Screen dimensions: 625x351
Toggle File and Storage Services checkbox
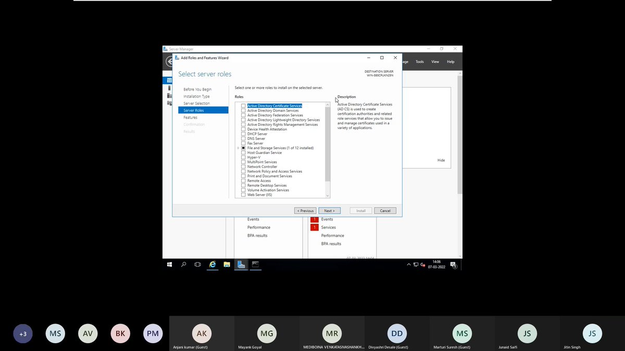pyautogui.click(x=243, y=148)
